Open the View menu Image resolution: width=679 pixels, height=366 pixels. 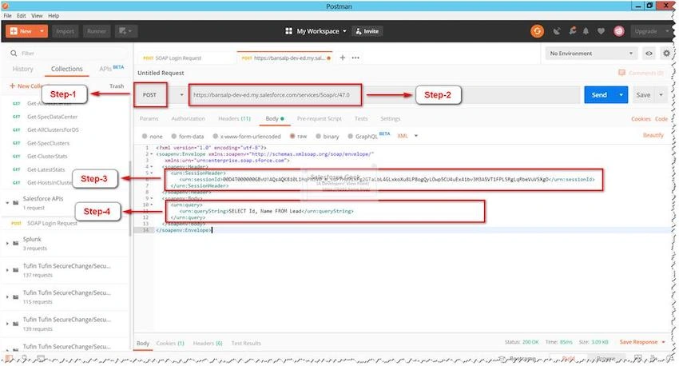coord(37,16)
